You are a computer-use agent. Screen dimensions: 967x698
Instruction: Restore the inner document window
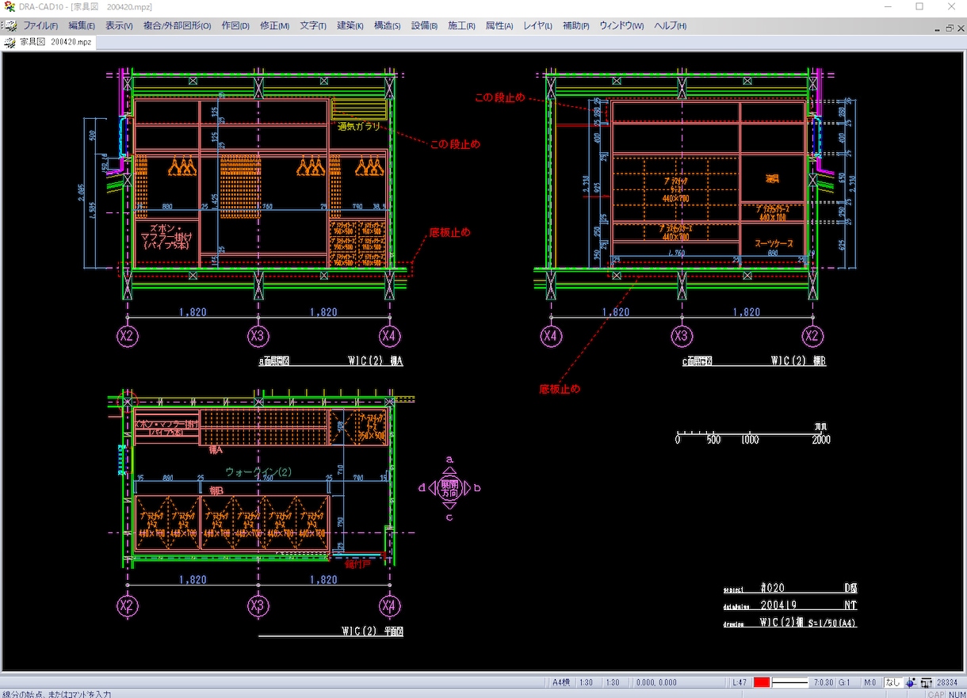949,27
